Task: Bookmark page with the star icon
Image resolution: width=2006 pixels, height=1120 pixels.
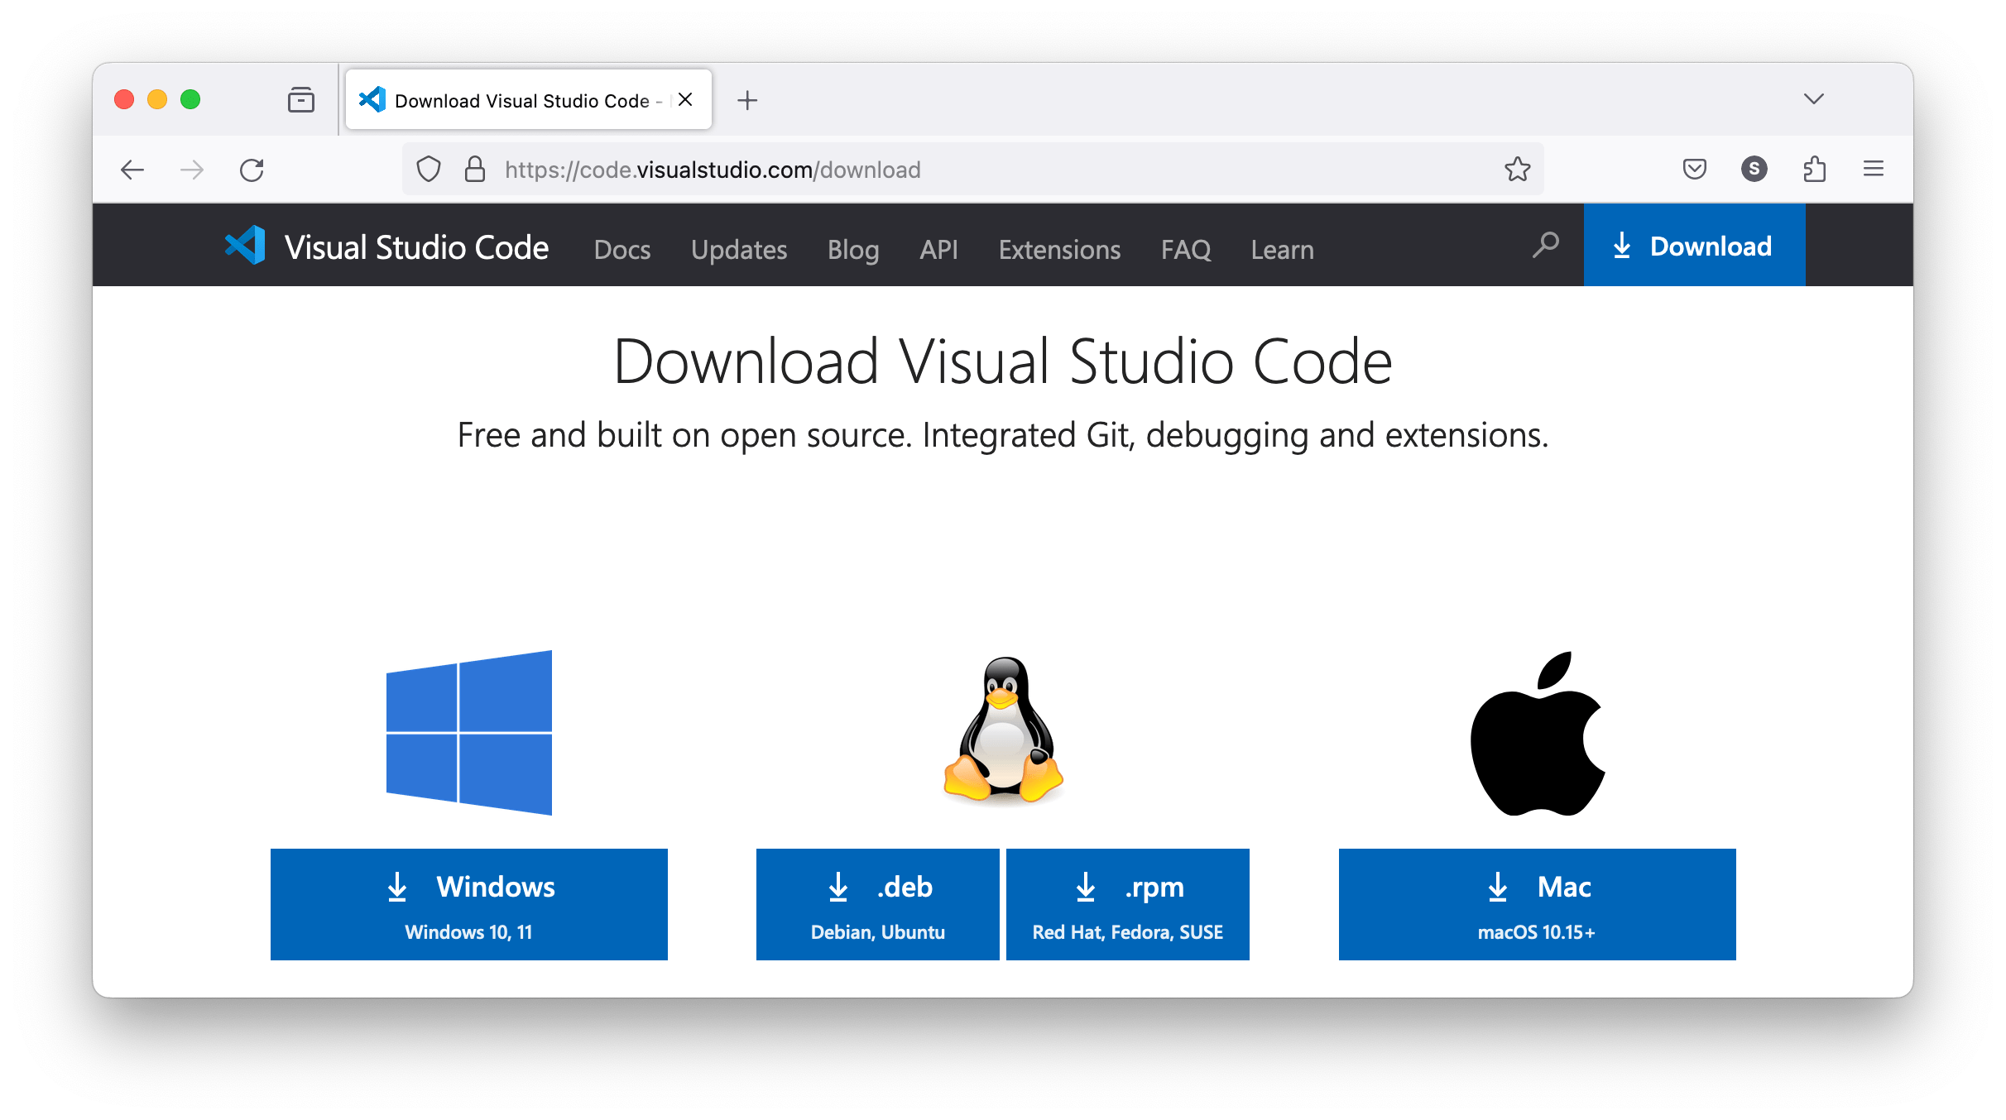Action: (1517, 170)
